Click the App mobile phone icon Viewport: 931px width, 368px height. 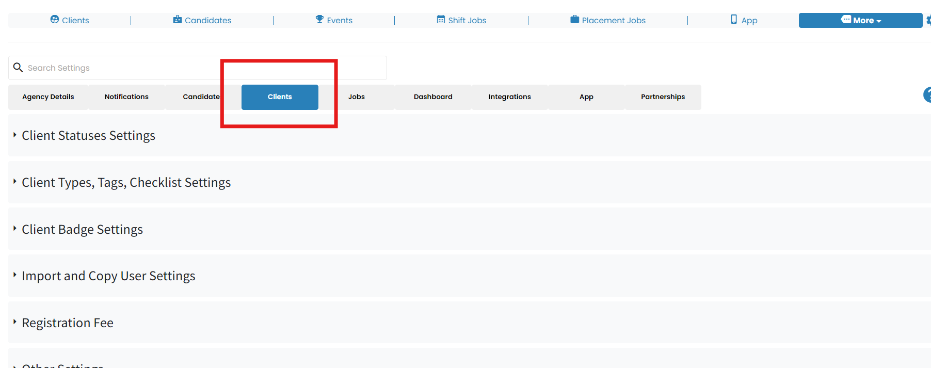(734, 20)
